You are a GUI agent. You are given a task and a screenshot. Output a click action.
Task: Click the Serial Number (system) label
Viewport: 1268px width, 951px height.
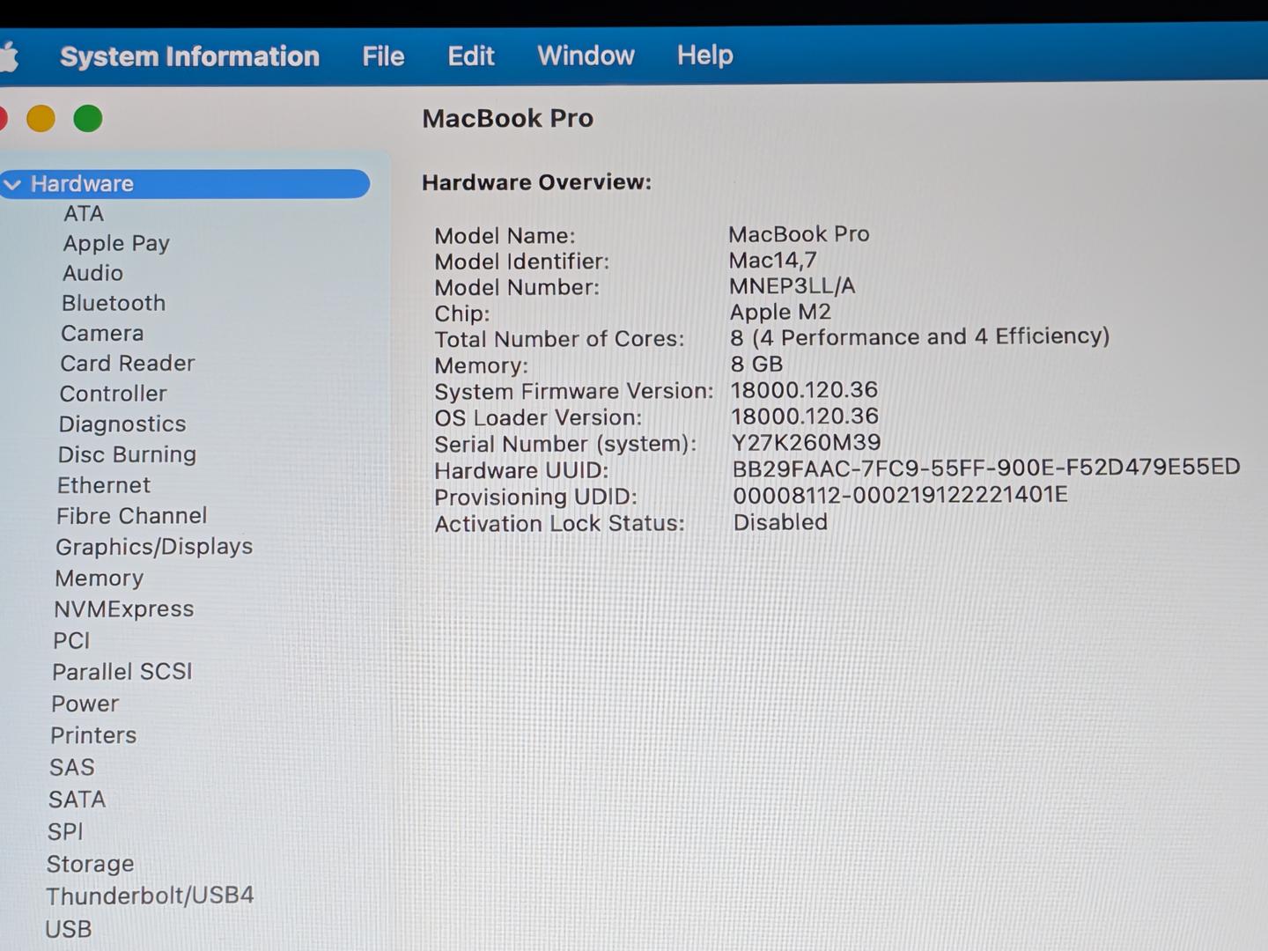pyautogui.click(x=565, y=444)
